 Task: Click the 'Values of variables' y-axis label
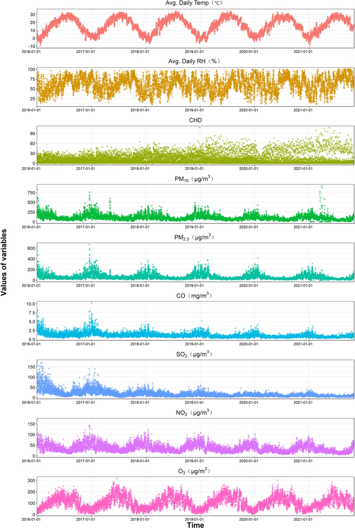(4, 262)
